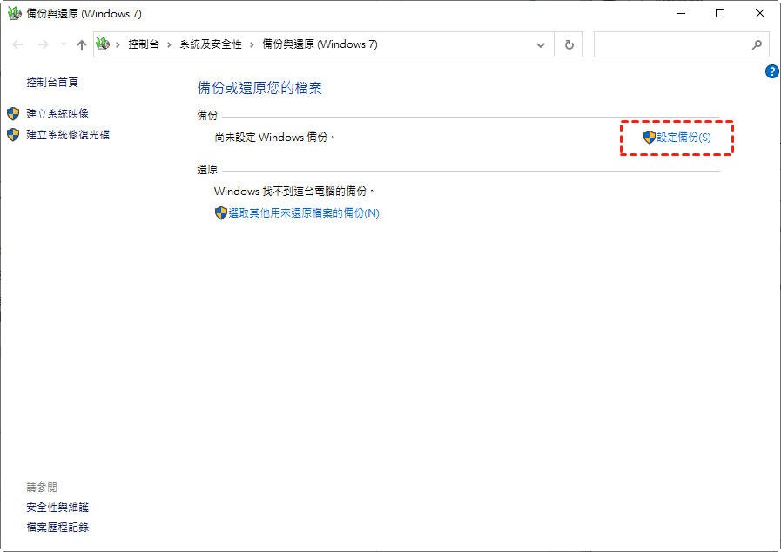Select 控制台 in the breadcrumb

(x=144, y=44)
